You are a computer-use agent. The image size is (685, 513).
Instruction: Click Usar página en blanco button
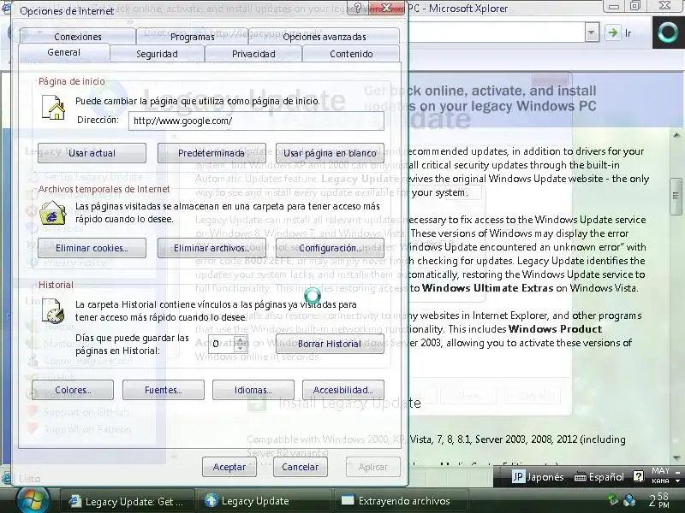click(x=330, y=153)
